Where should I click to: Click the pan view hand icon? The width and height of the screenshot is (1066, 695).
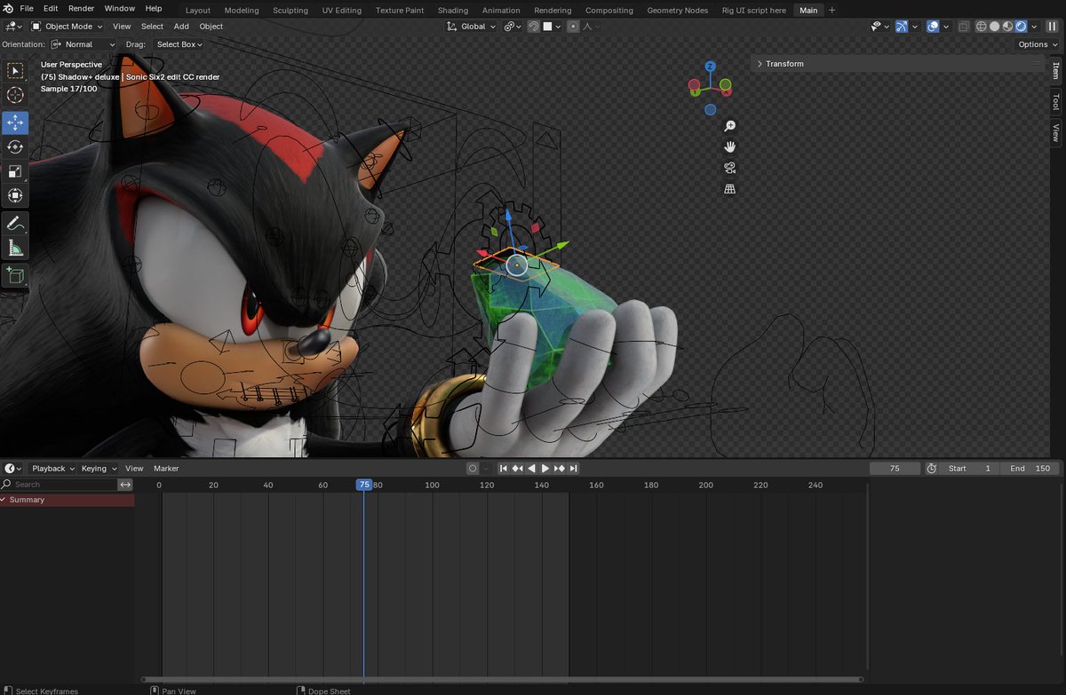pyautogui.click(x=730, y=146)
